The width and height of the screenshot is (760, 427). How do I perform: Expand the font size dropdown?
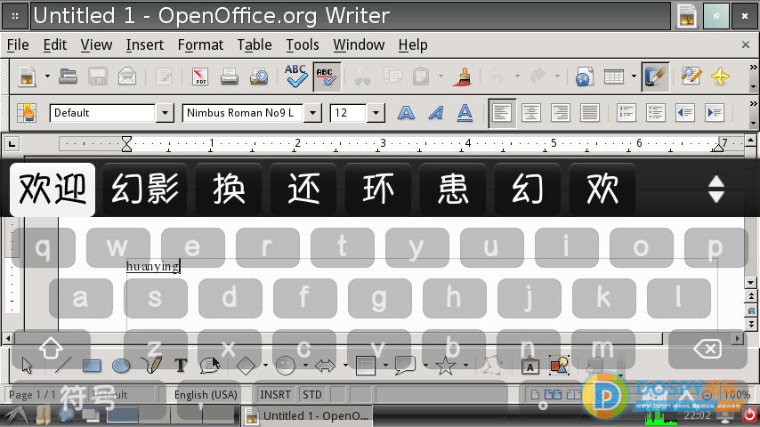[x=376, y=113]
